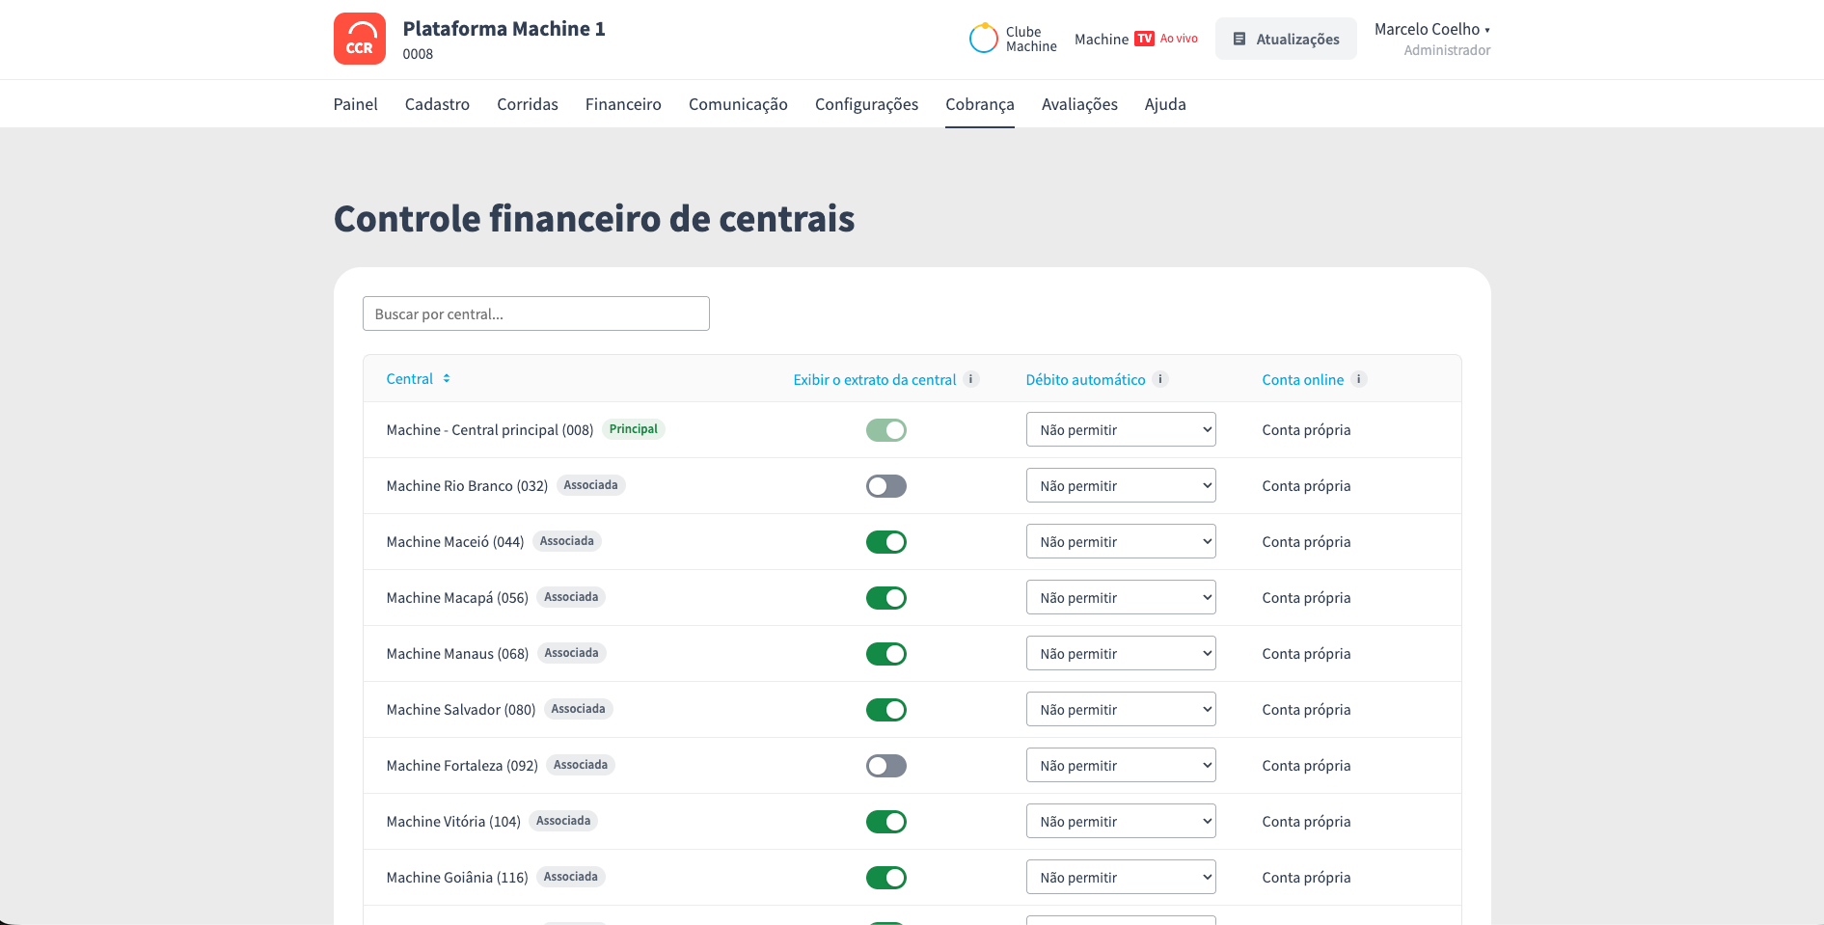Show info icon for Débito automático
The height and width of the screenshot is (925, 1824).
click(x=1160, y=379)
